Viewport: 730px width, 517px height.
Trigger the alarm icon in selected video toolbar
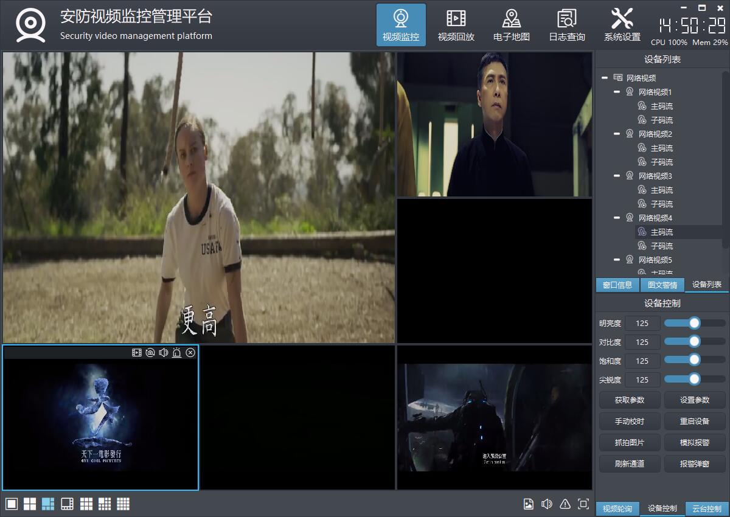pyautogui.click(x=176, y=353)
